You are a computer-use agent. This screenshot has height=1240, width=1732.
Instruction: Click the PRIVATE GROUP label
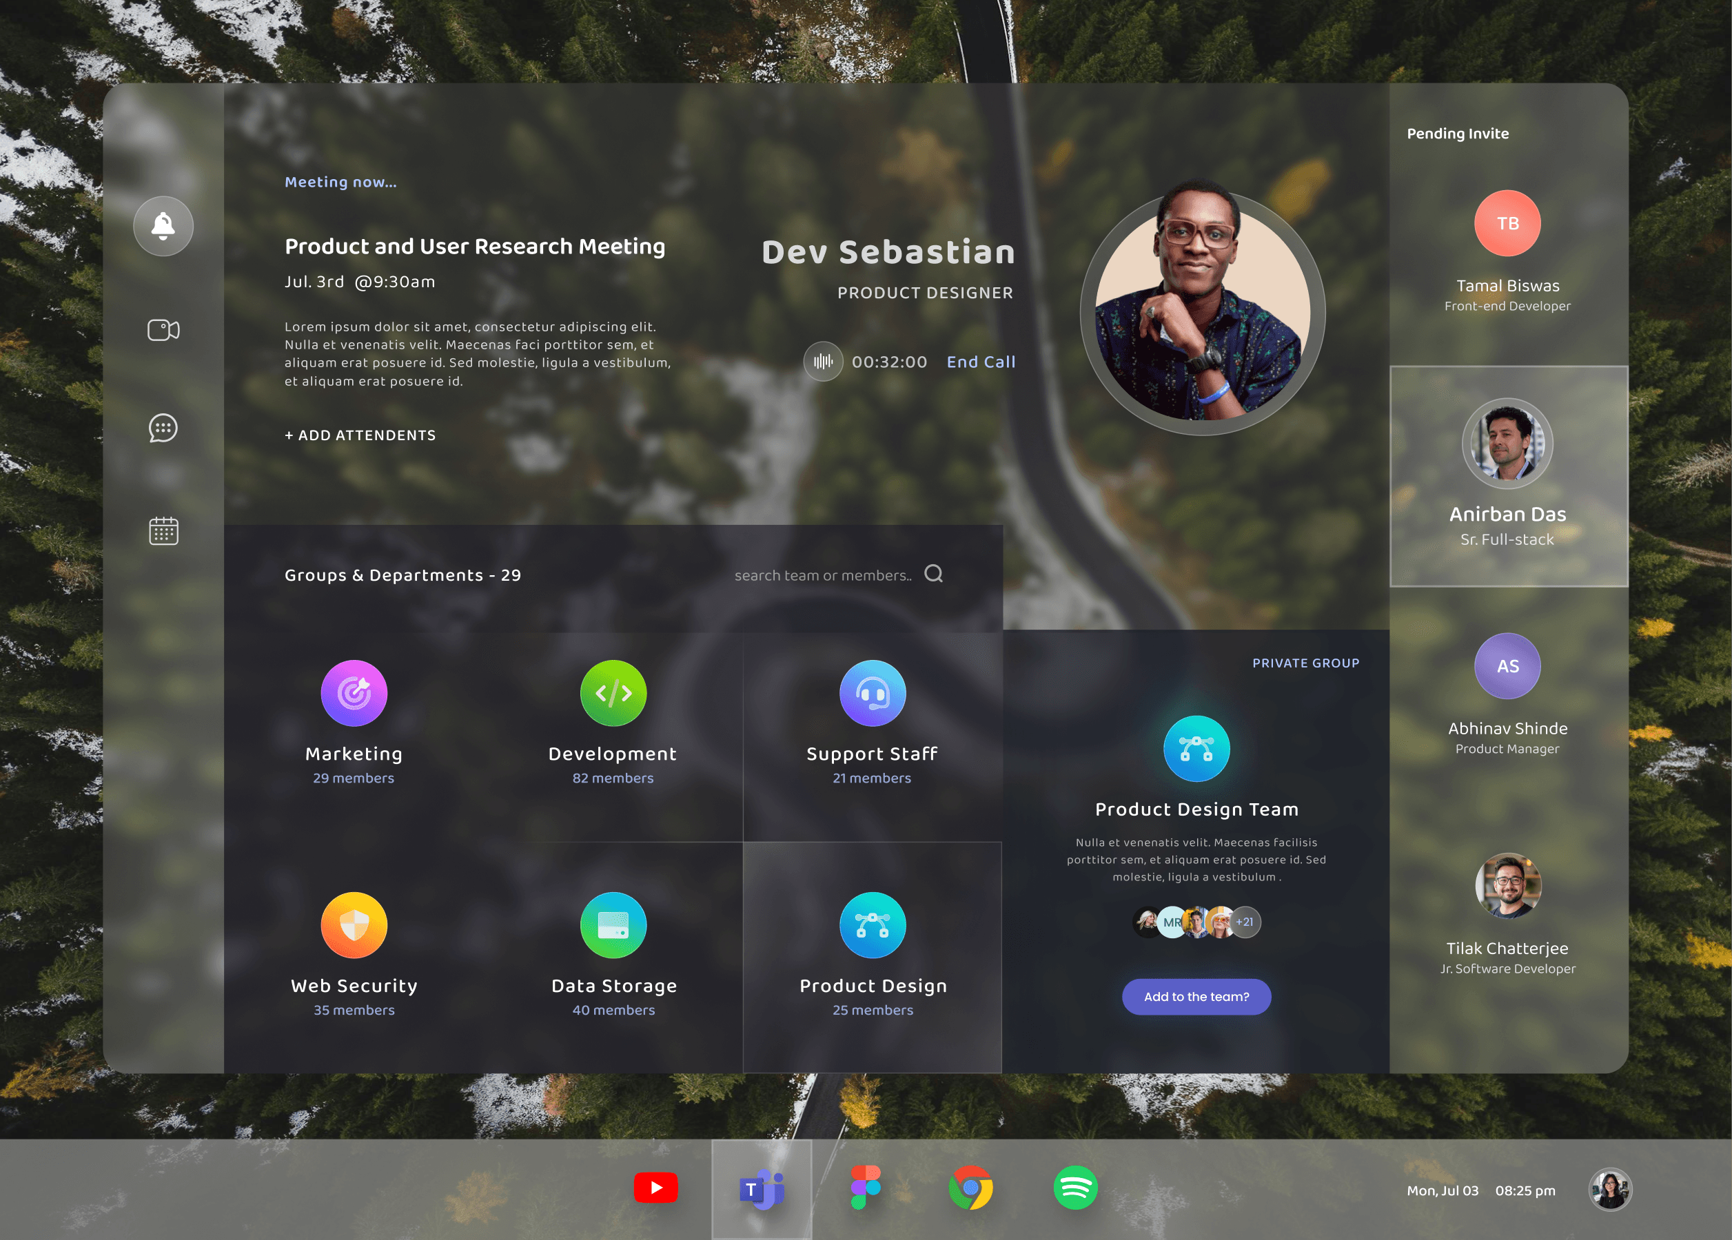pyautogui.click(x=1306, y=663)
